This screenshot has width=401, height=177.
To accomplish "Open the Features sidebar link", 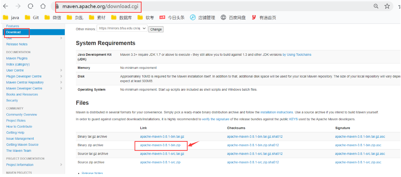I will (x=12, y=26).
